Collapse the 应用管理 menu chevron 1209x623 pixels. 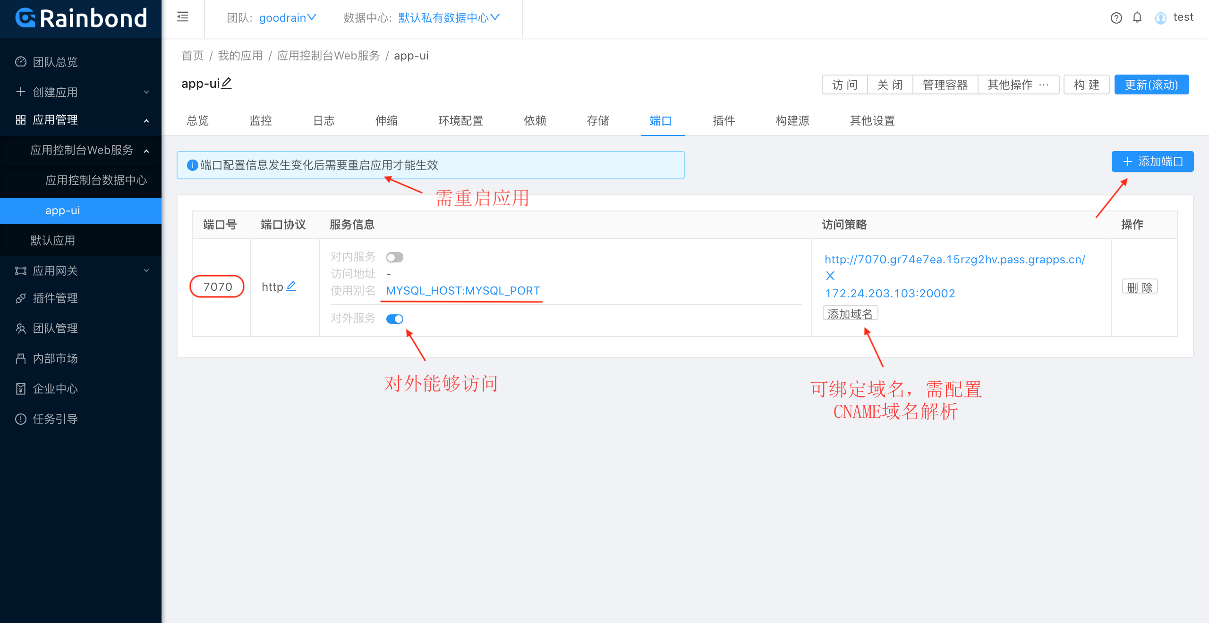[146, 121]
